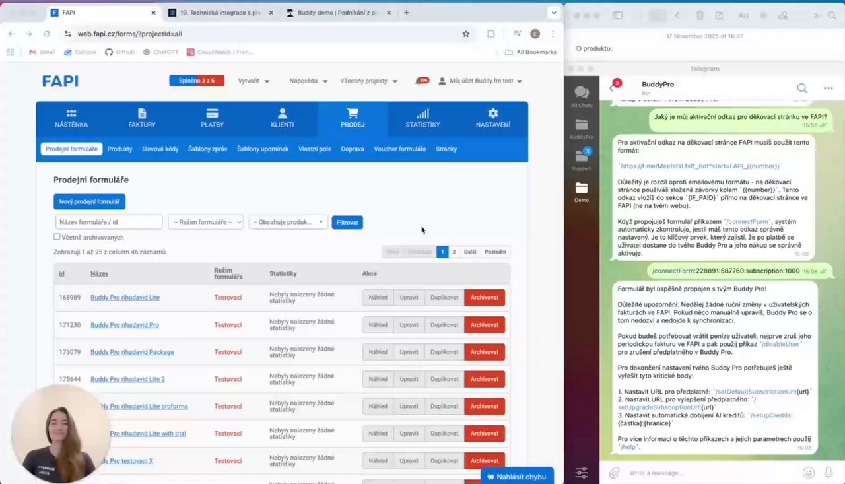Switch to Šablony zpráv sub-tab
This screenshot has width=845, height=484.
[207, 149]
